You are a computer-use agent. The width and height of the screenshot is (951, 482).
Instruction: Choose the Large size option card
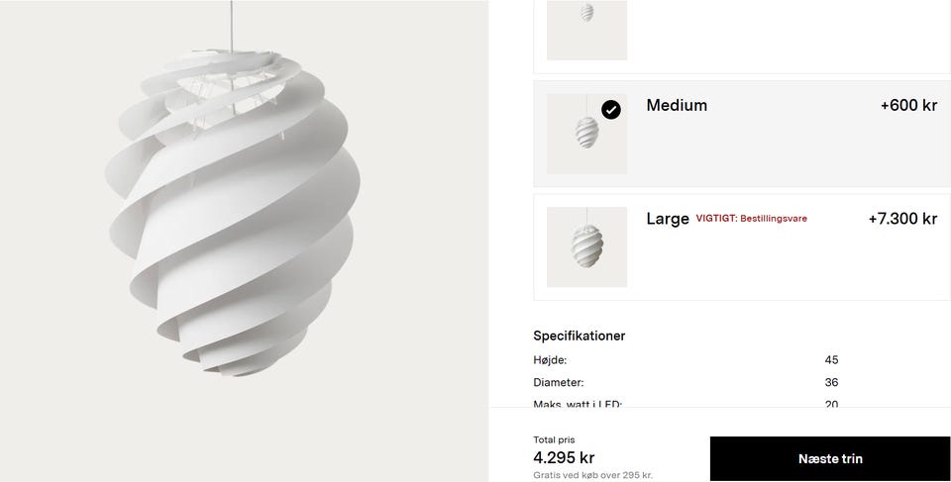[742, 246]
